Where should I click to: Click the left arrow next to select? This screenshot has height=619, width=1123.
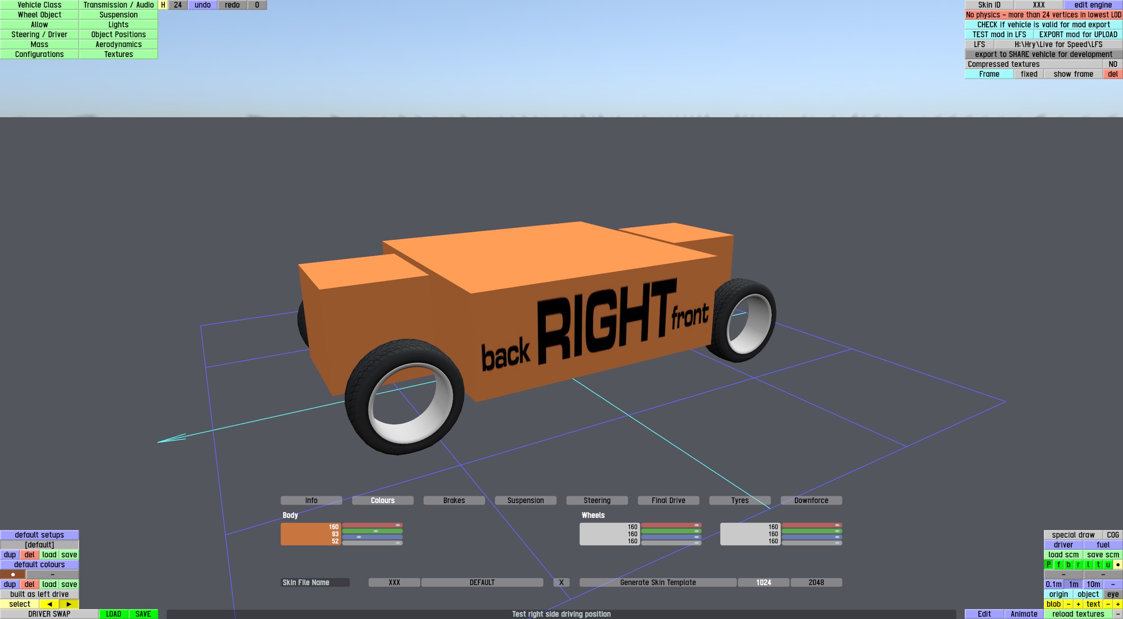pos(49,604)
